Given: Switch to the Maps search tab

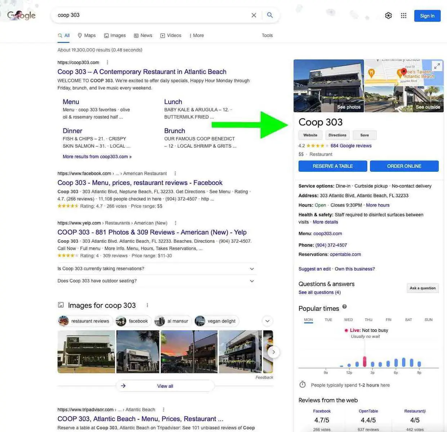Looking at the screenshot, I should 86,35.
